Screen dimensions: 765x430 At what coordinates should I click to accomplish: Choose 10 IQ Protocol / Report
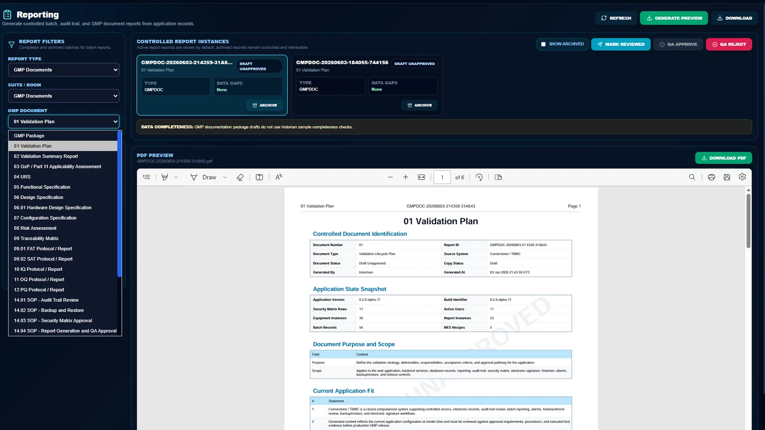[x=63, y=269]
